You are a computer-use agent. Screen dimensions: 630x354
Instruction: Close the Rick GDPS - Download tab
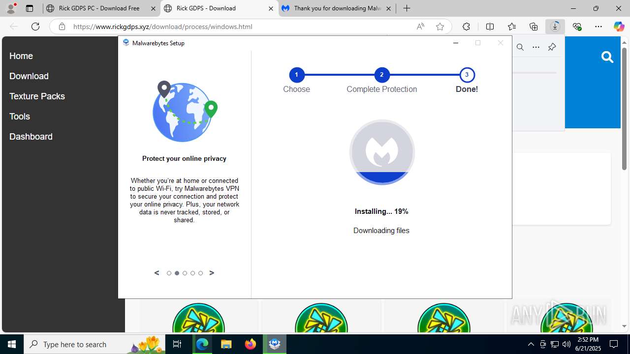click(x=271, y=8)
